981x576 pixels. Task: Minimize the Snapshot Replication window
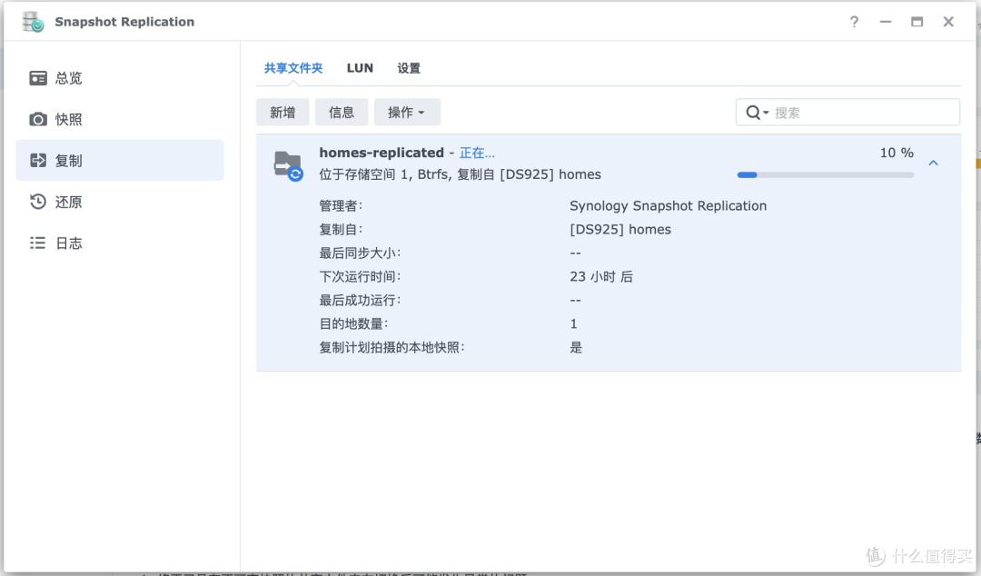[x=886, y=22]
